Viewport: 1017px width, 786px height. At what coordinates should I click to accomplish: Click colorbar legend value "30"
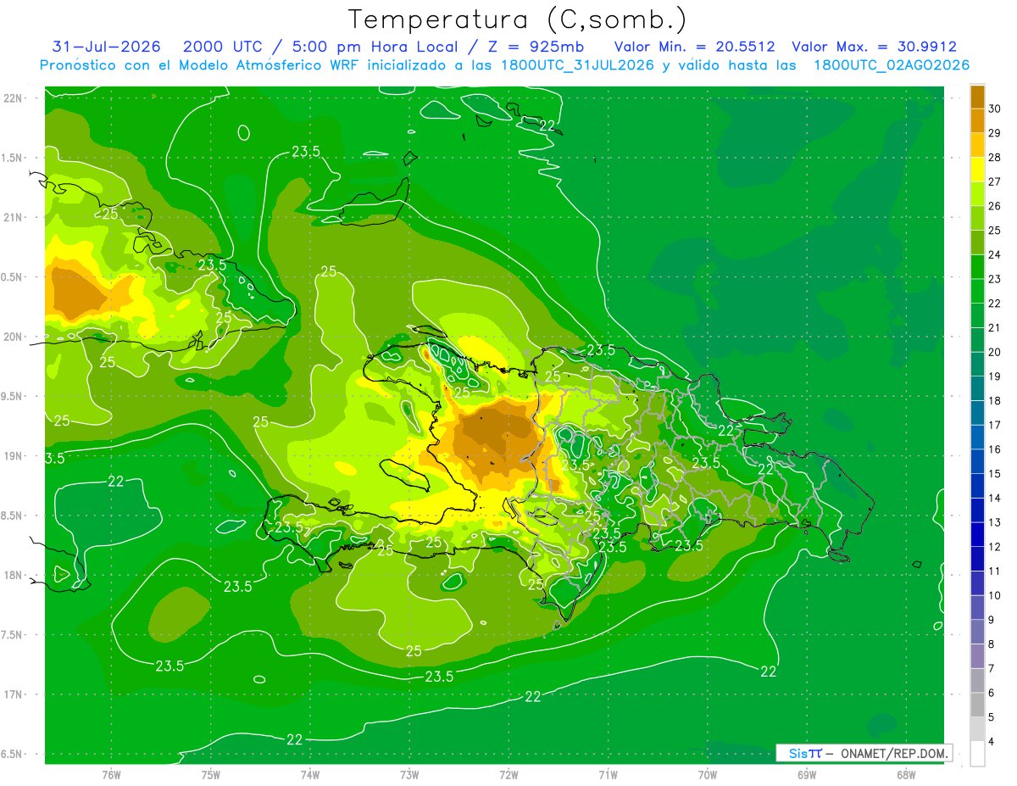(995, 109)
